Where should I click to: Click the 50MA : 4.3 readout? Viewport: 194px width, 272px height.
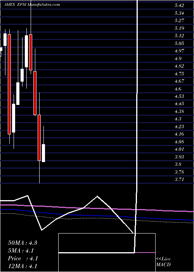pyautogui.click(x=23, y=243)
